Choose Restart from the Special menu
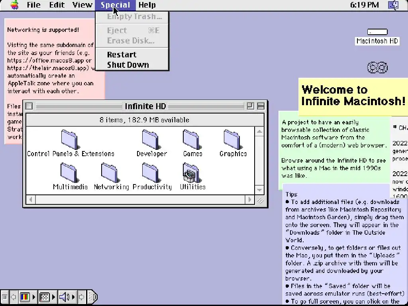 click(x=122, y=54)
